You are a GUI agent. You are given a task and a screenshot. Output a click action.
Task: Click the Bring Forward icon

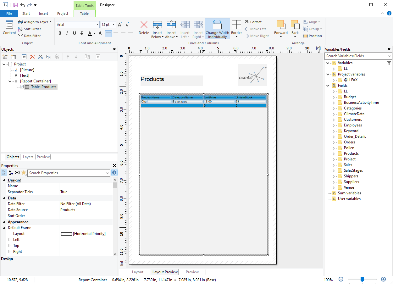pyautogui.click(x=280, y=25)
